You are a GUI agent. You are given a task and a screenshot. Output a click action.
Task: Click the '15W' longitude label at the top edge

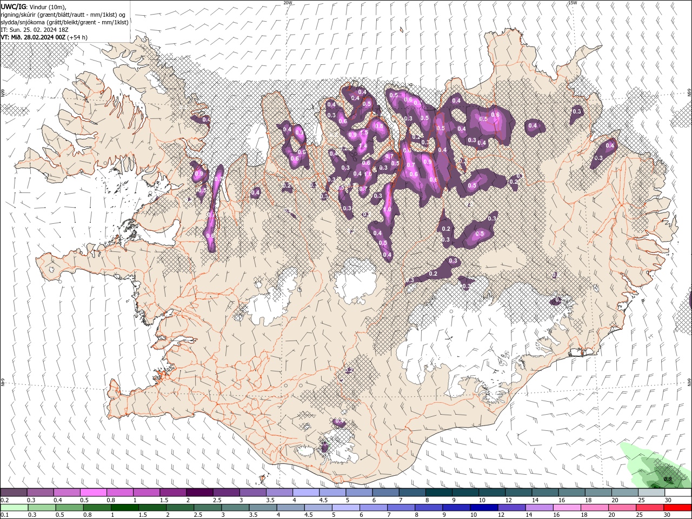click(x=573, y=3)
